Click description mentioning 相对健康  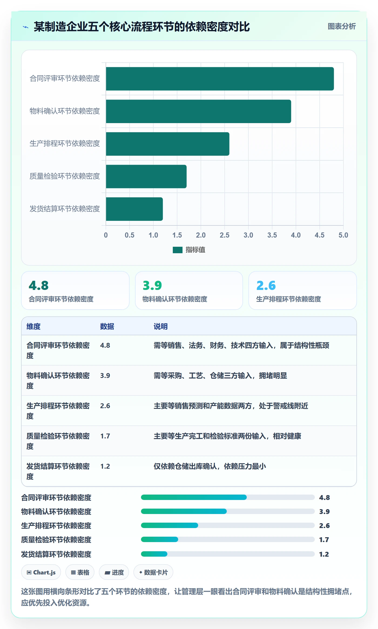(x=227, y=436)
